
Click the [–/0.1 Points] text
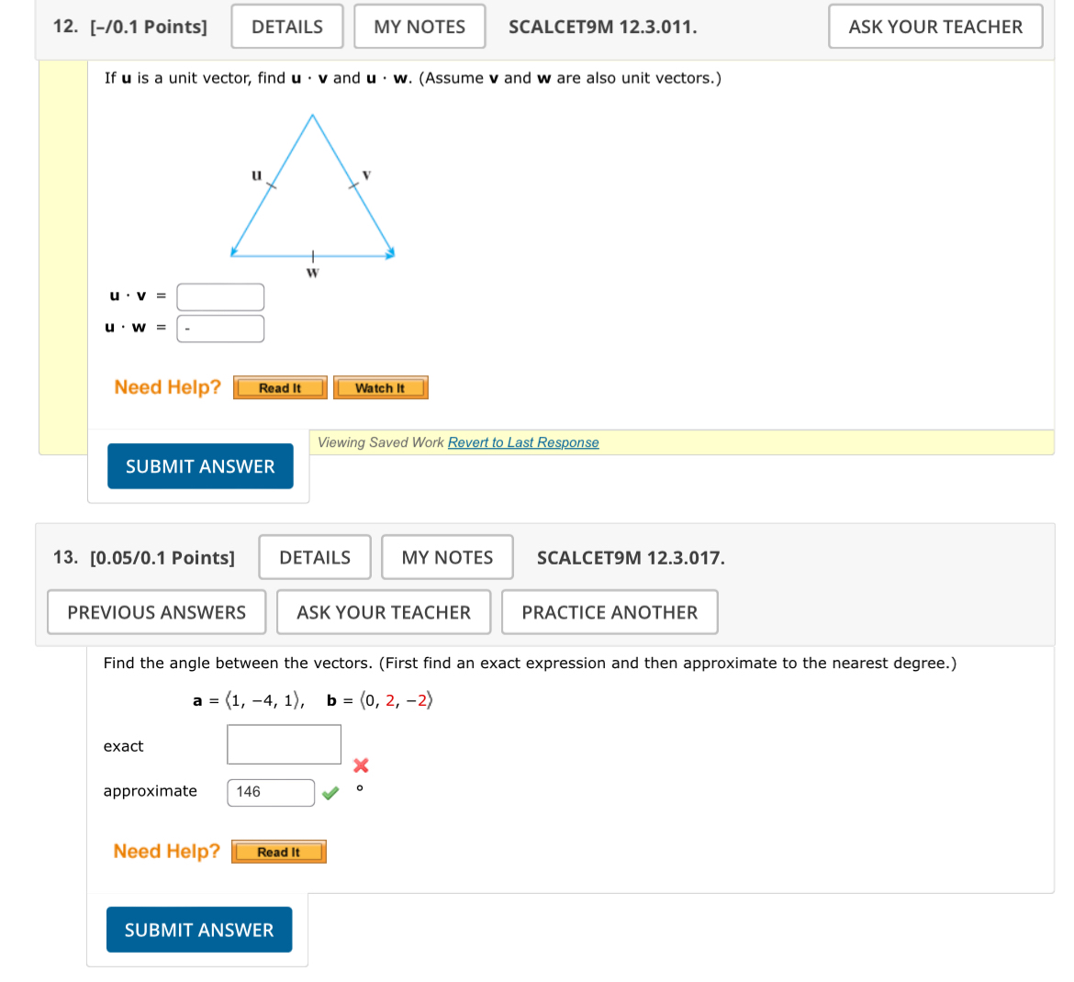coord(149,27)
